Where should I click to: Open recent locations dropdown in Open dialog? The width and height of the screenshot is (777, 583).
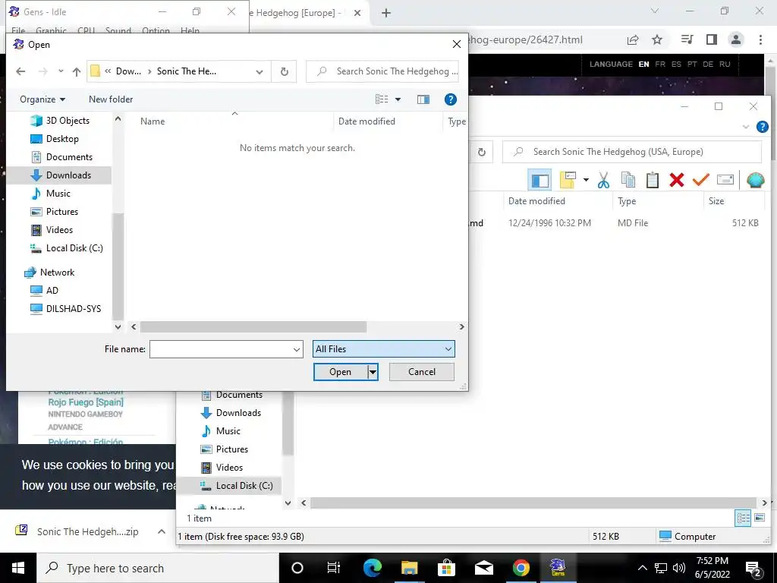pyautogui.click(x=61, y=71)
